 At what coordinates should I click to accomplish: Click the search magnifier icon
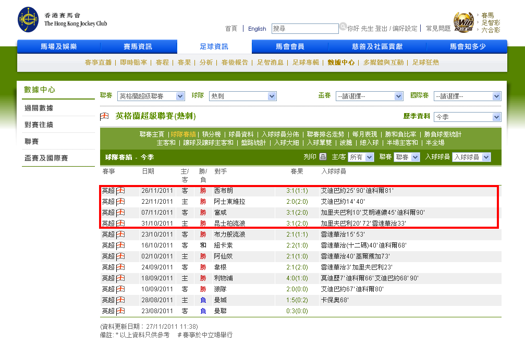coord(343,26)
